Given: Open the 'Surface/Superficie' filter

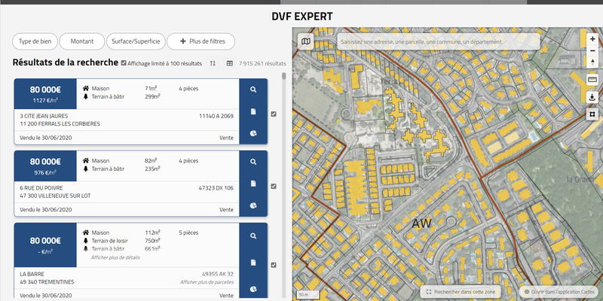Looking at the screenshot, I should point(136,41).
